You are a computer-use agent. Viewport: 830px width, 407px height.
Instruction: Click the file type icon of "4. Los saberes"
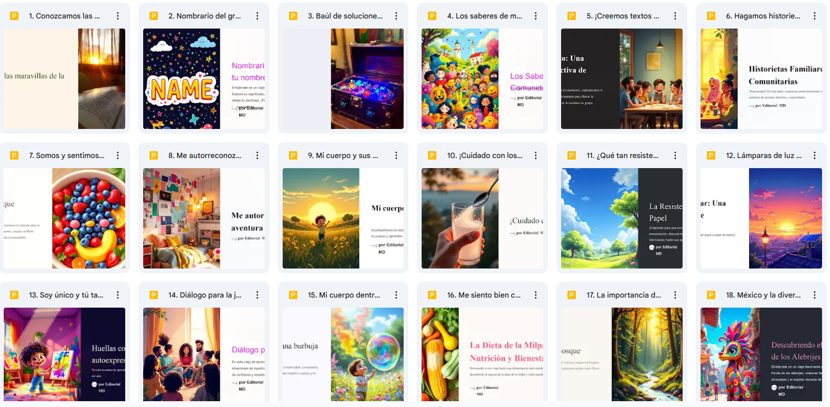432,16
